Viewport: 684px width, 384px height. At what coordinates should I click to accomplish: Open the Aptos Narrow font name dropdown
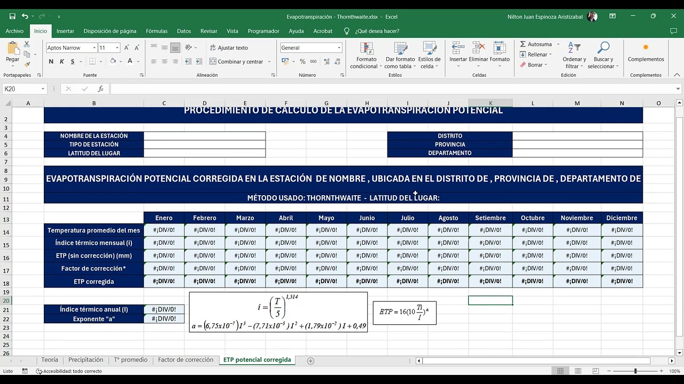94,47
